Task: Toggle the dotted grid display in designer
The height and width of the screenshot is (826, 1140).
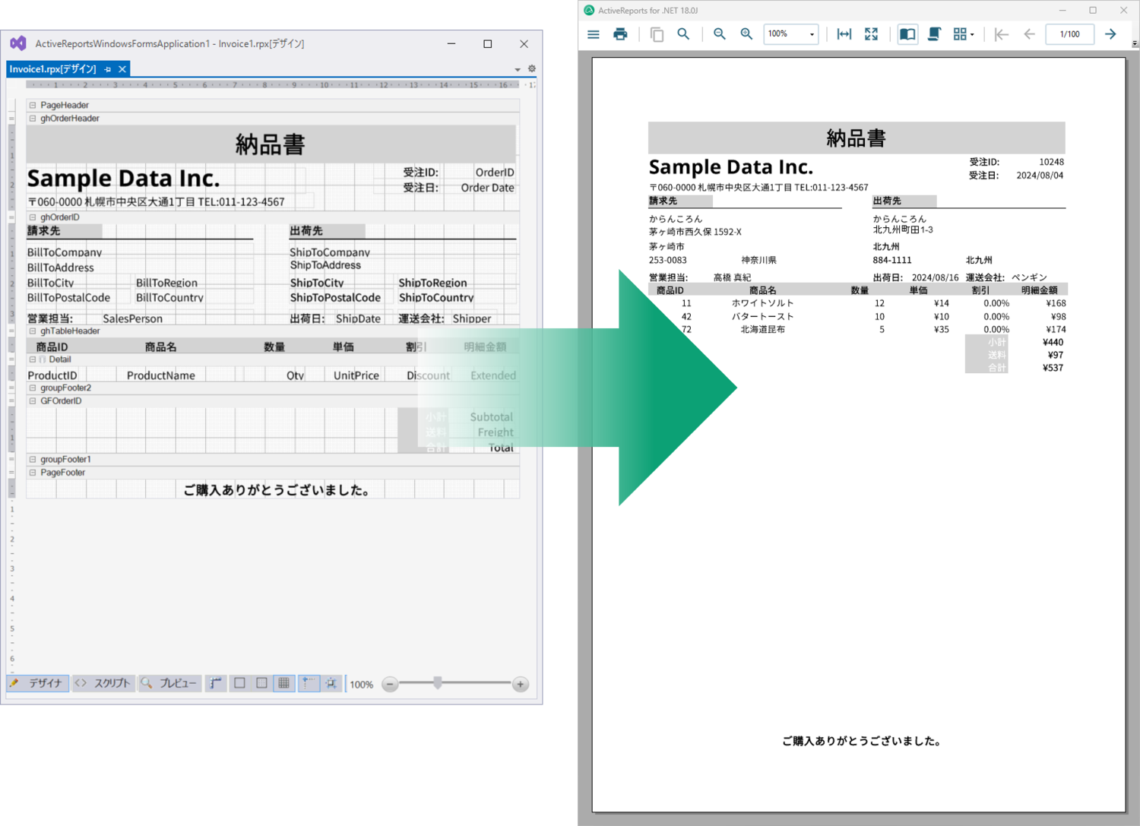Action: point(261,683)
